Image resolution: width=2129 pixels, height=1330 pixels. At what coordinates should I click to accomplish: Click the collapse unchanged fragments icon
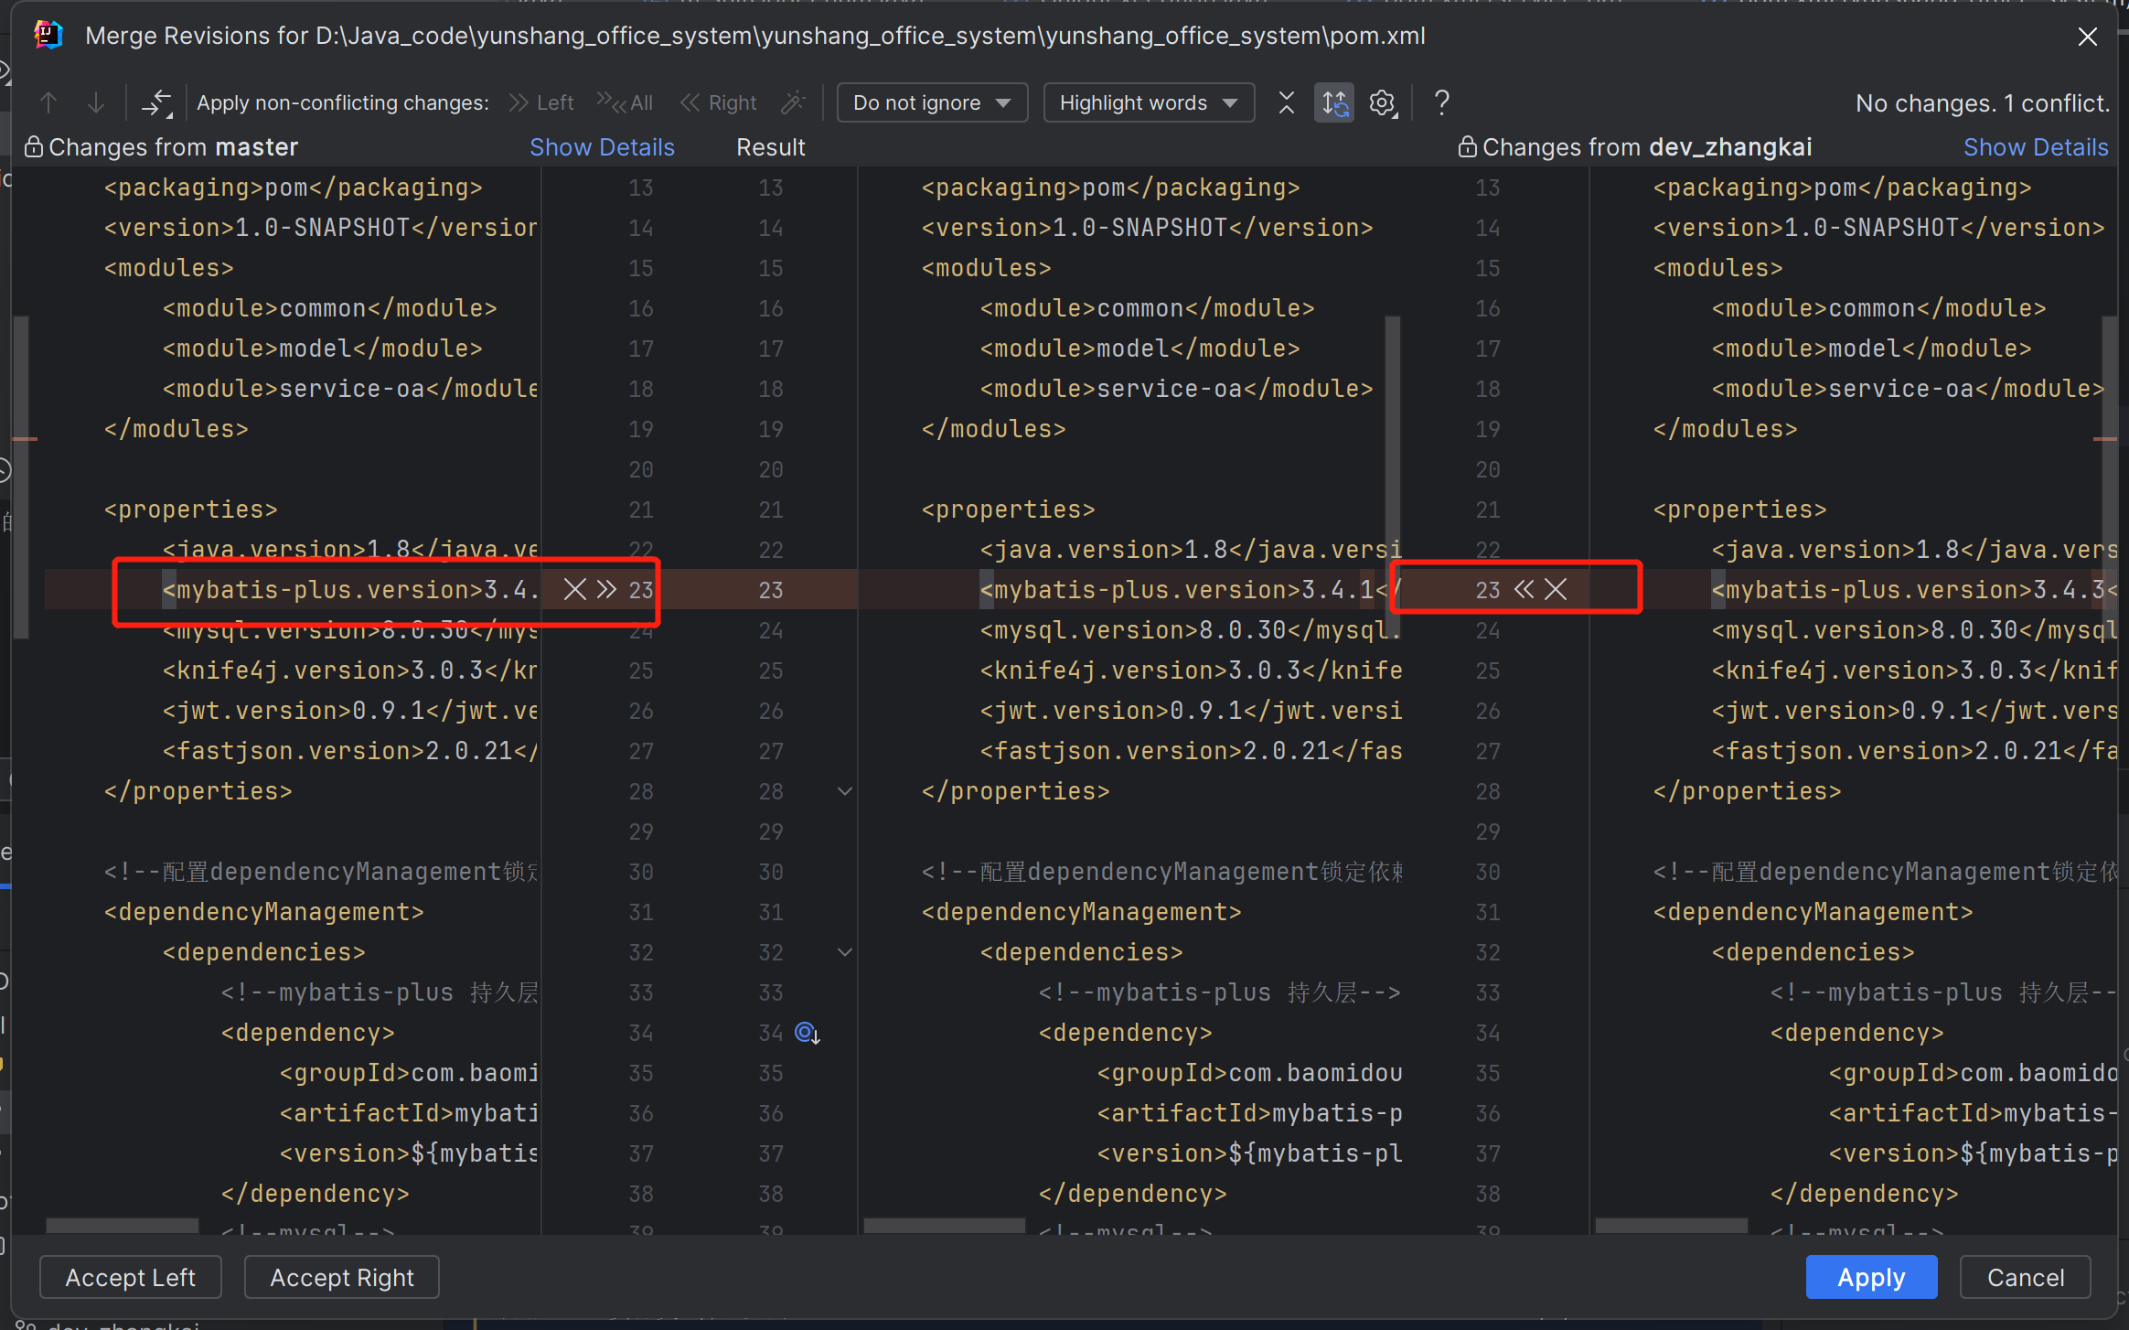(x=1286, y=102)
